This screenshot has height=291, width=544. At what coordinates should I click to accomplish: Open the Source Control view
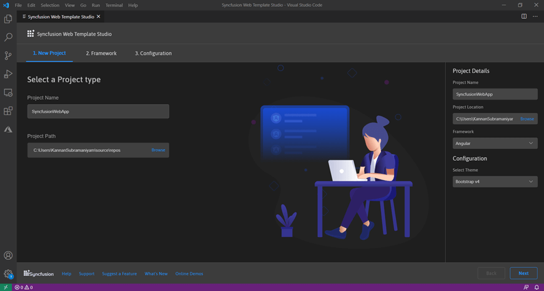[x=8, y=55]
